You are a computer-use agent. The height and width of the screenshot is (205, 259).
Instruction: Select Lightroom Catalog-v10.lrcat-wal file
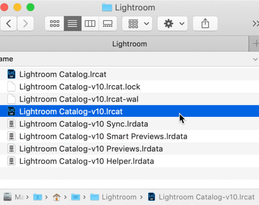click(x=129, y=99)
